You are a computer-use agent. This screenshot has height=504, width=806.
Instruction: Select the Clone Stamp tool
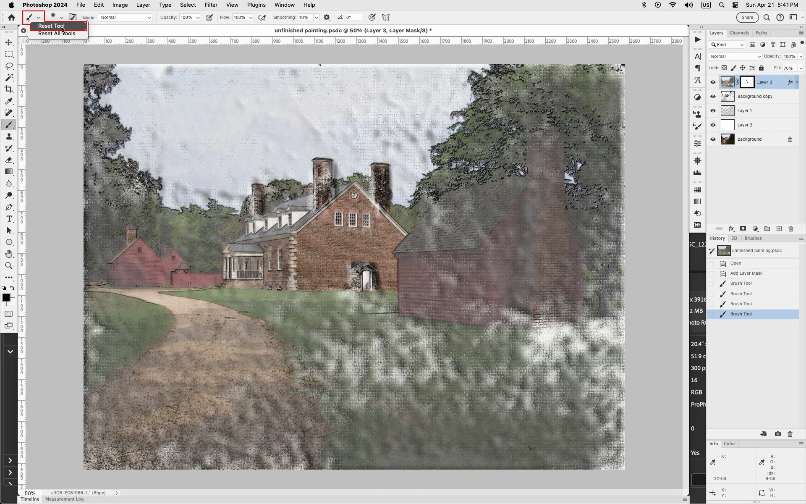(9, 137)
